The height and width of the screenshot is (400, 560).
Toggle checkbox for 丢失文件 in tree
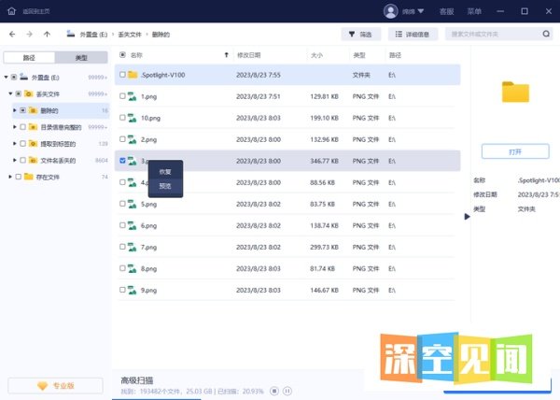[x=19, y=93]
